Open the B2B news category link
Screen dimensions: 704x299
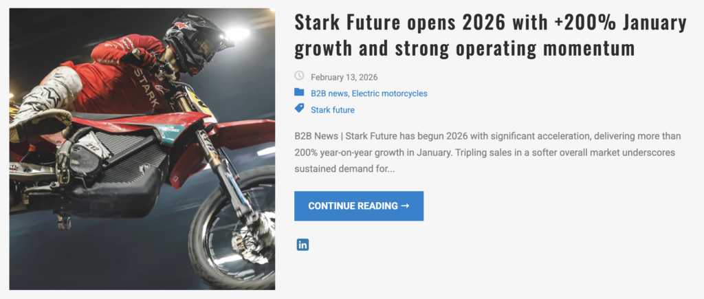click(329, 93)
